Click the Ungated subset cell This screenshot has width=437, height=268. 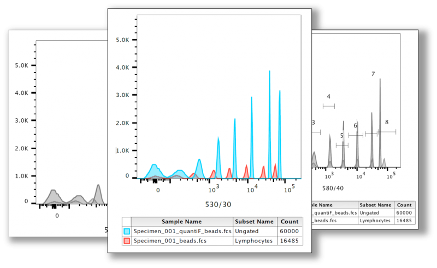[247, 231]
